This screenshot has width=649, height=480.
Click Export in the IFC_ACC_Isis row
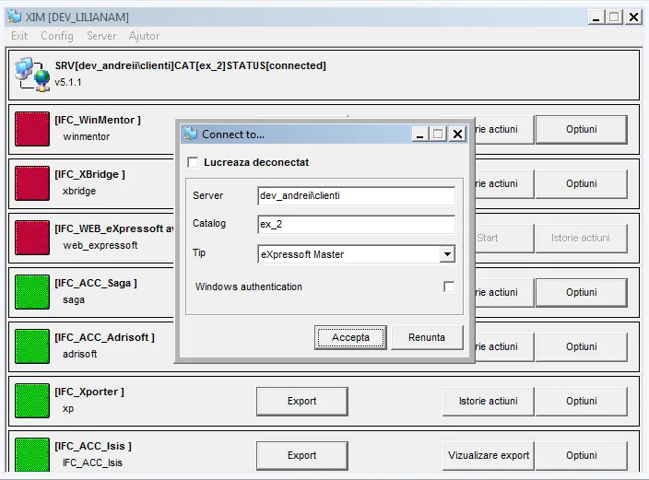(302, 455)
